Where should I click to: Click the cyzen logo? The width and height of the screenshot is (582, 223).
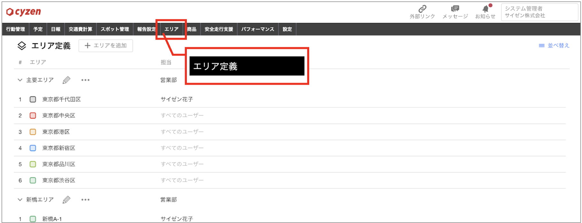pyautogui.click(x=24, y=12)
